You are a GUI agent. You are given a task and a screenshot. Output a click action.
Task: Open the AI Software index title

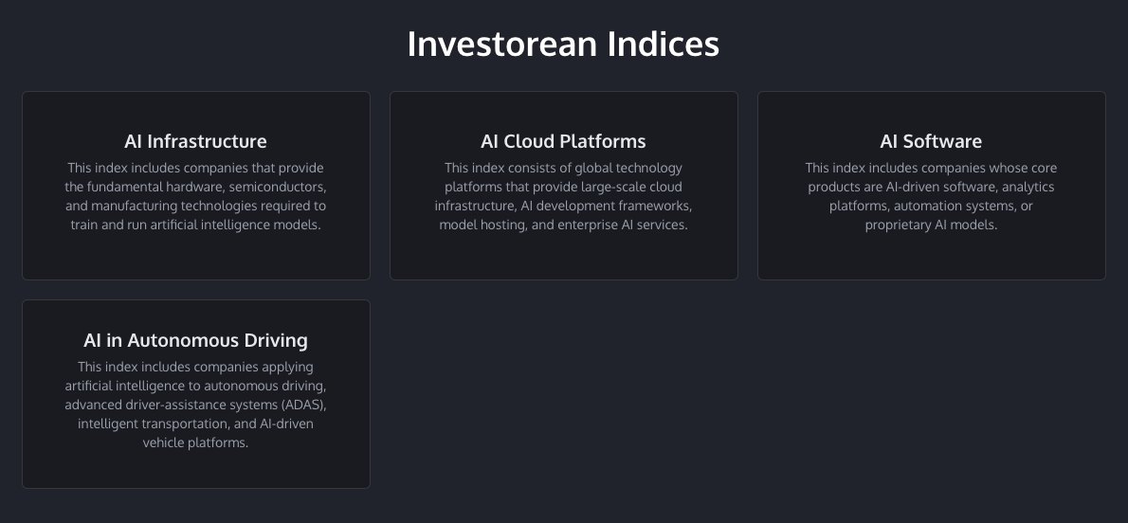coord(931,141)
